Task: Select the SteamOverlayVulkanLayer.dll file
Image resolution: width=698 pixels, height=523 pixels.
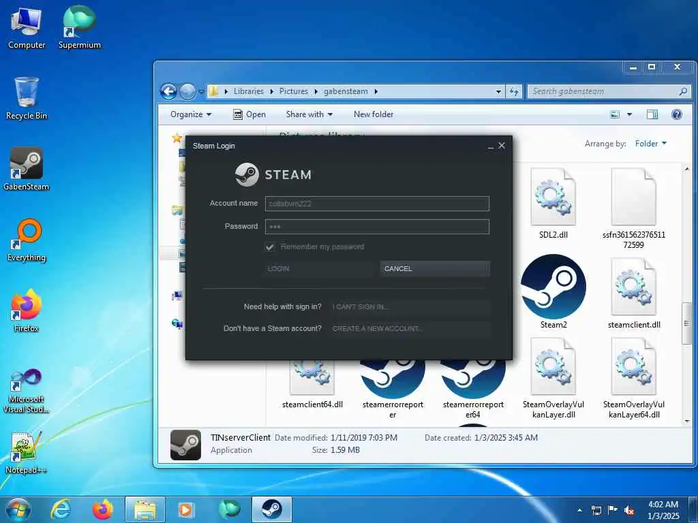Action: [553, 379]
